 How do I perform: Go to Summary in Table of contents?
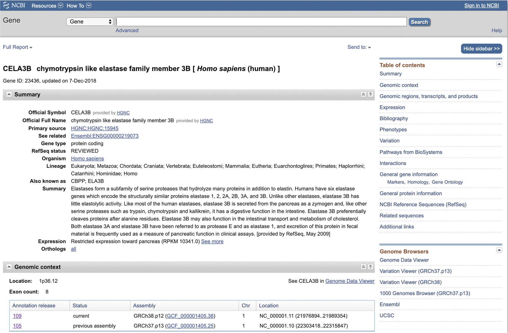point(390,74)
